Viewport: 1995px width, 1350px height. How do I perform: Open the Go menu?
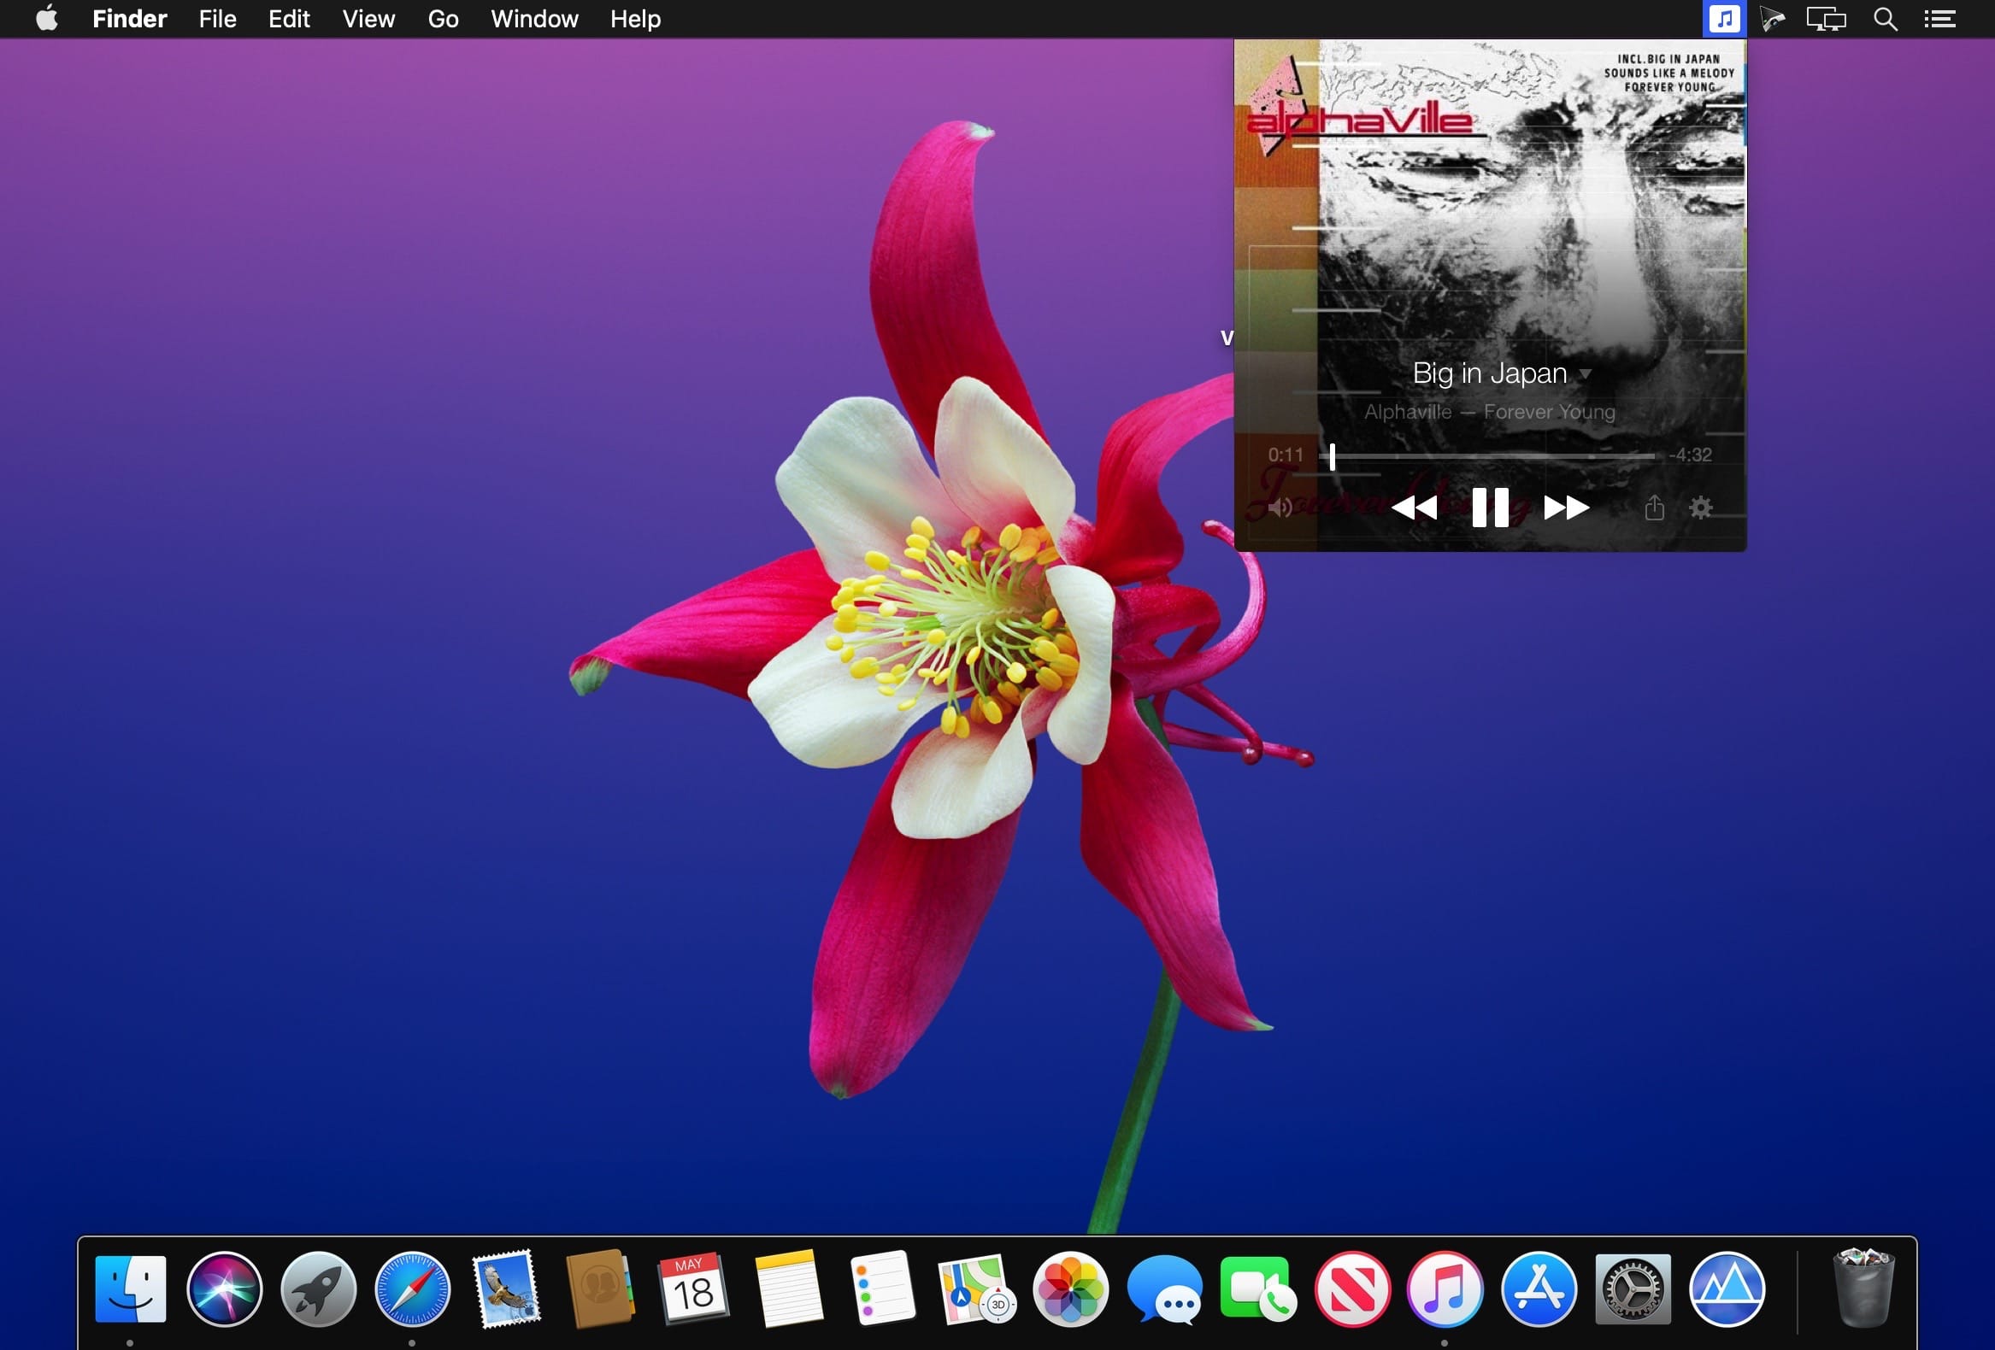(443, 19)
